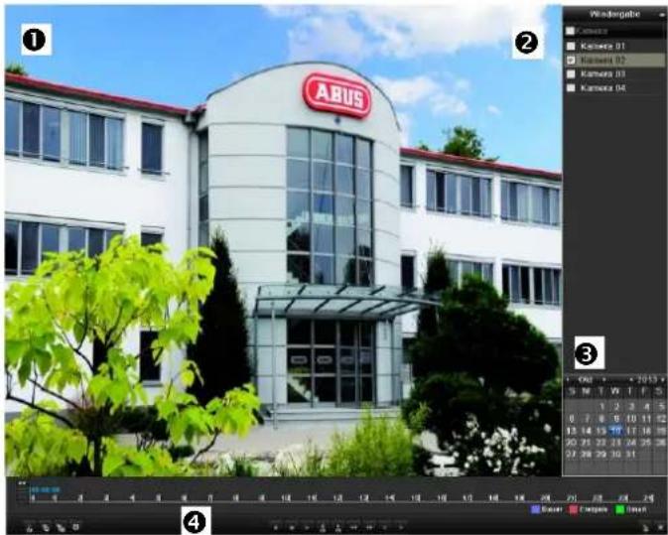Viewport: 668px width, 535px height.
Task: Click the red Ereignis legend swatch
Action: click(573, 509)
